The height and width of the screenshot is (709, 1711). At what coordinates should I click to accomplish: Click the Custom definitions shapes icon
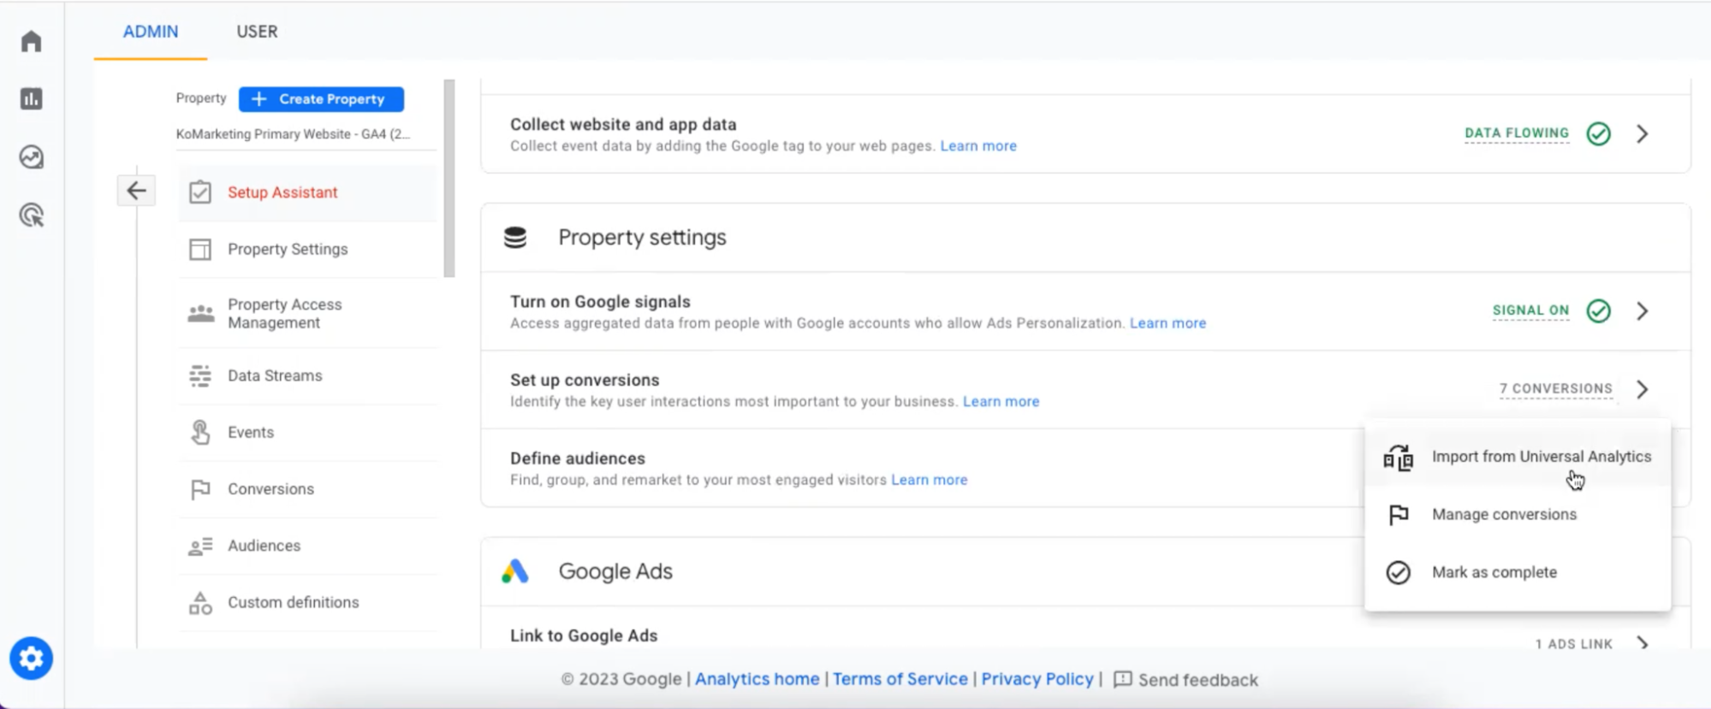pyautogui.click(x=200, y=603)
